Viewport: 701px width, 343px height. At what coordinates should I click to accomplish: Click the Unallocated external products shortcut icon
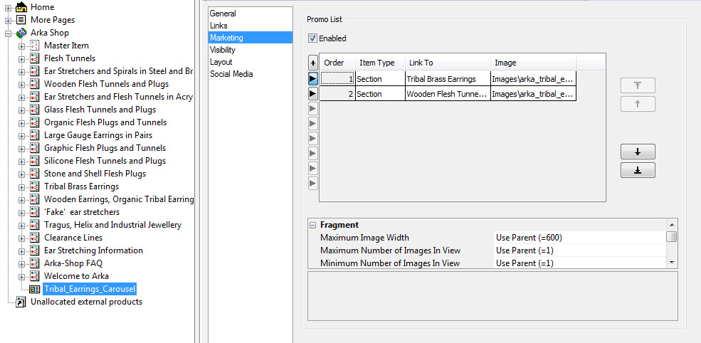click(x=21, y=302)
